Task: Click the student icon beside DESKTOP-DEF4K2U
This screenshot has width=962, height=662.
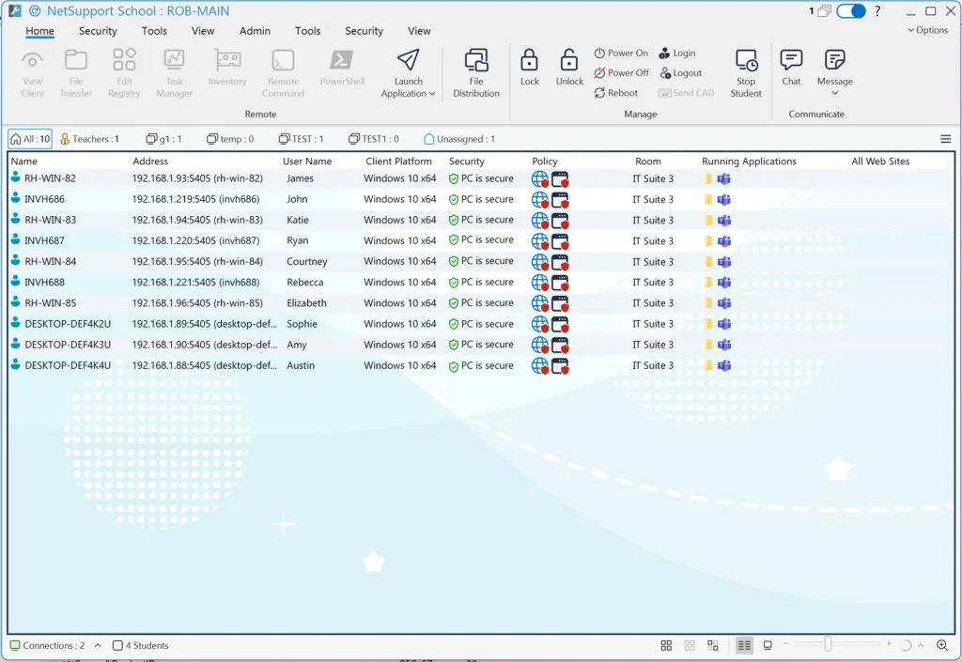Action: [x=16, y=323]
